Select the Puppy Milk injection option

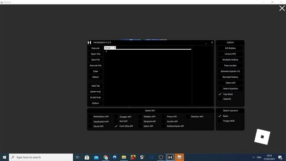tap(220, 121)
